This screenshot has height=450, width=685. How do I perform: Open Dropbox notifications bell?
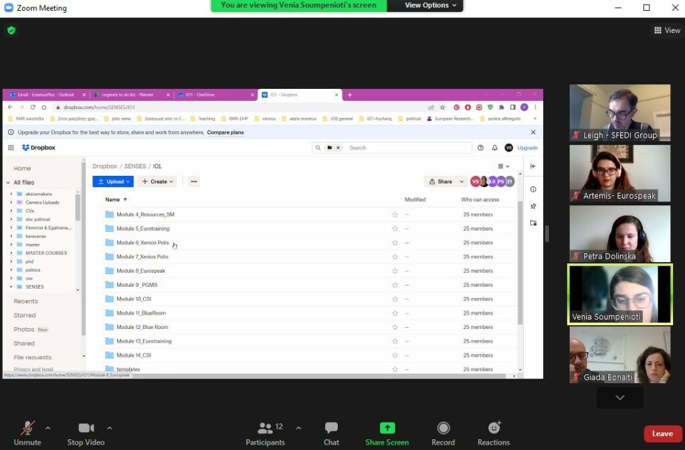pos(494,148)
